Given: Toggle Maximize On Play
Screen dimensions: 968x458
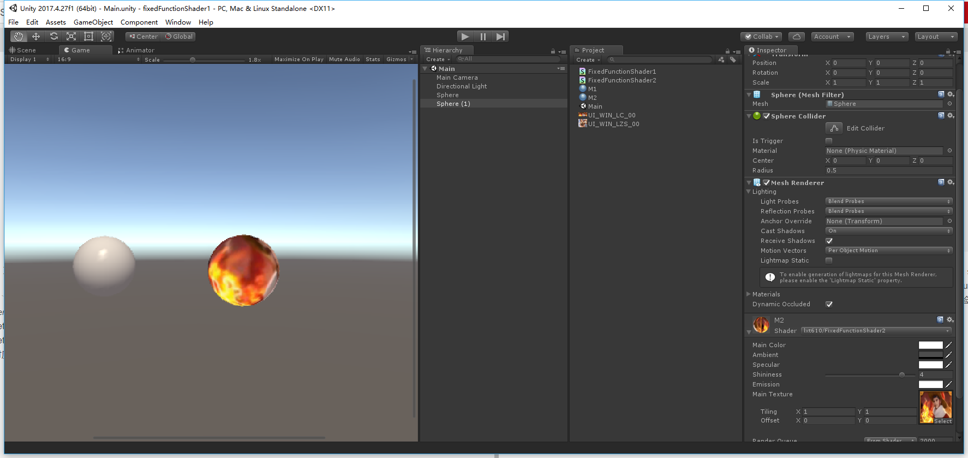Looking at the screenshot, I should point(298,60).
